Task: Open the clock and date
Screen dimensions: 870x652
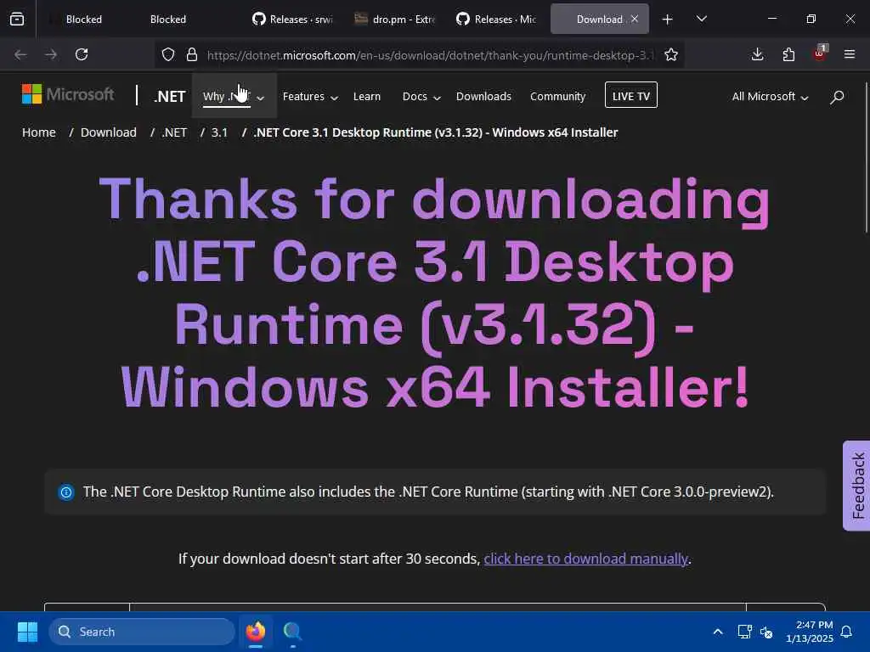Action: pos(809,632)
